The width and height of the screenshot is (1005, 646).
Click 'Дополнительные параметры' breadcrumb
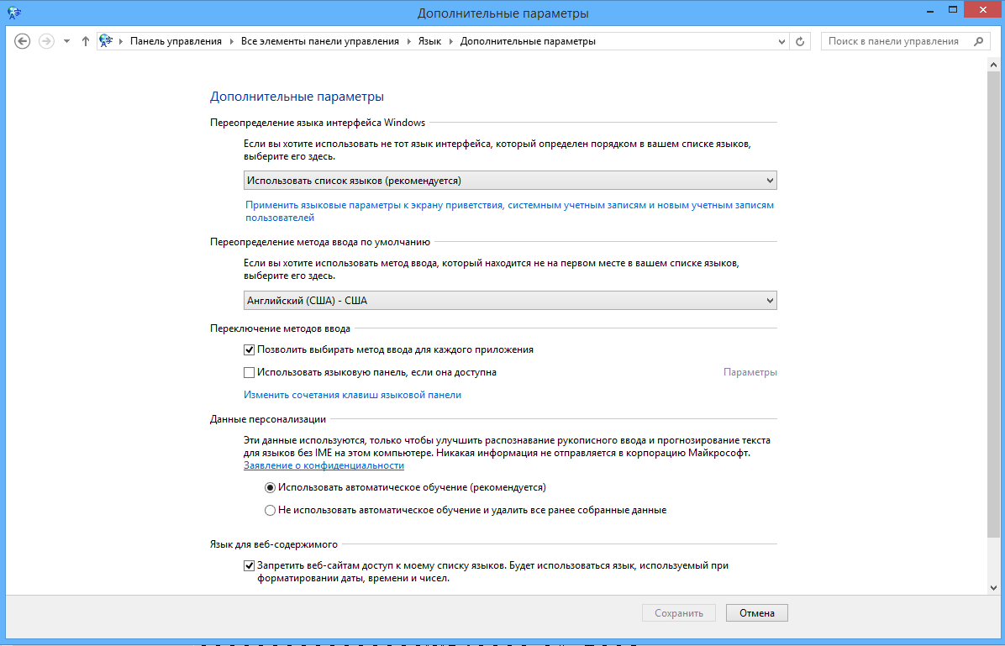coord(528,41)
